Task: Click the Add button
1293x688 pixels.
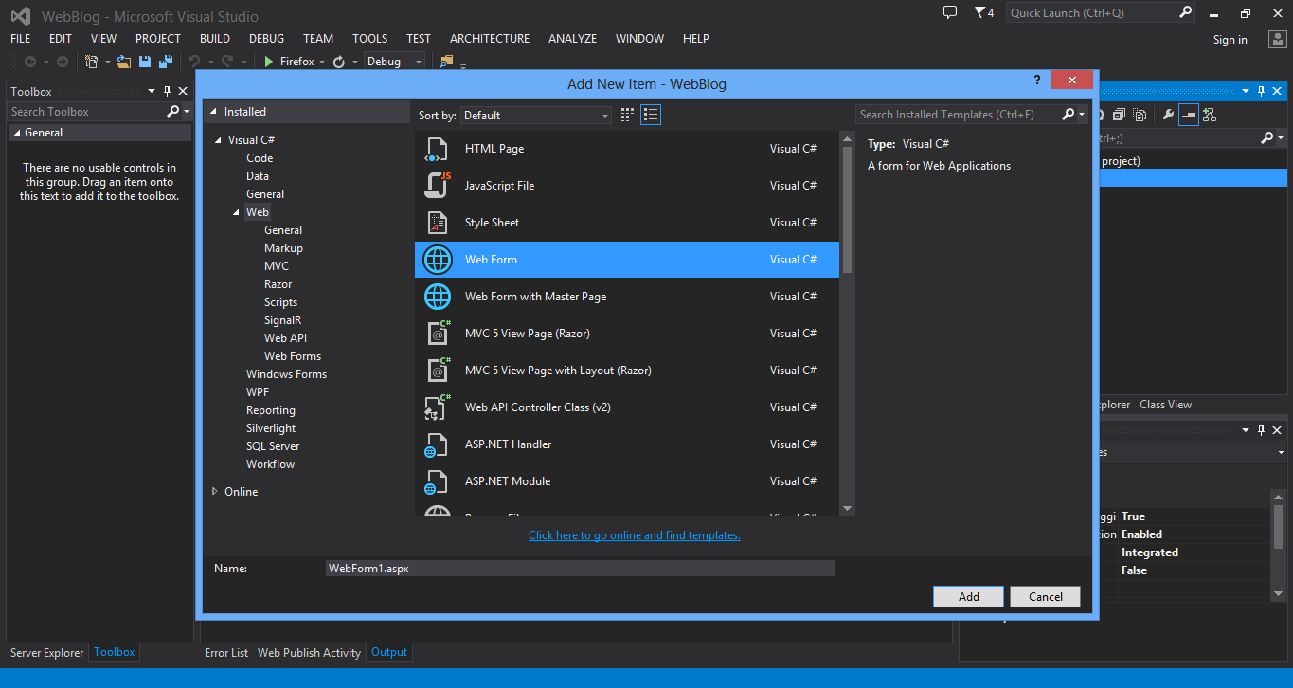Action: 969,597
